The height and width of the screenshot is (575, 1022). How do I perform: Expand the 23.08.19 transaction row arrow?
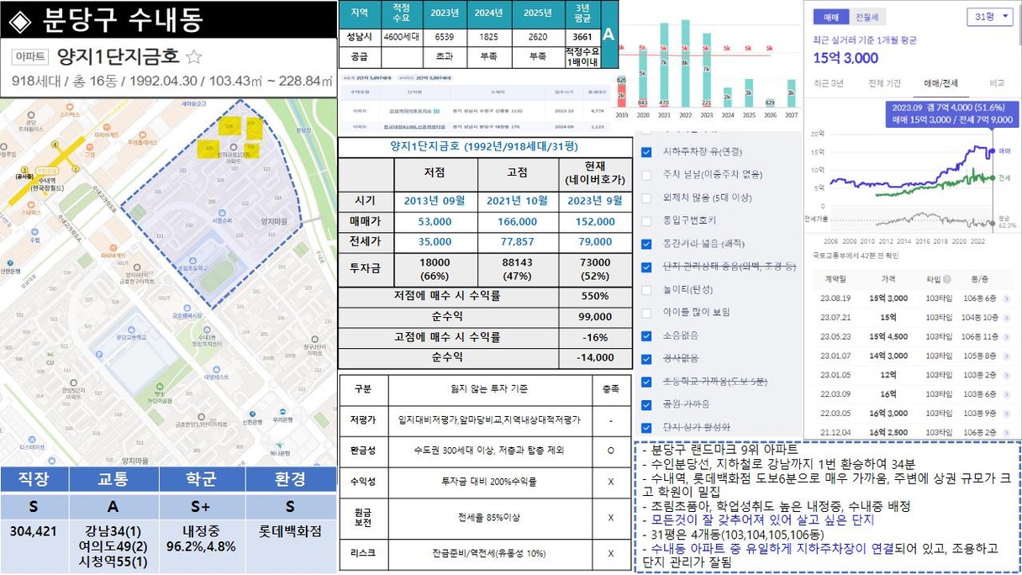[1007, 298]
